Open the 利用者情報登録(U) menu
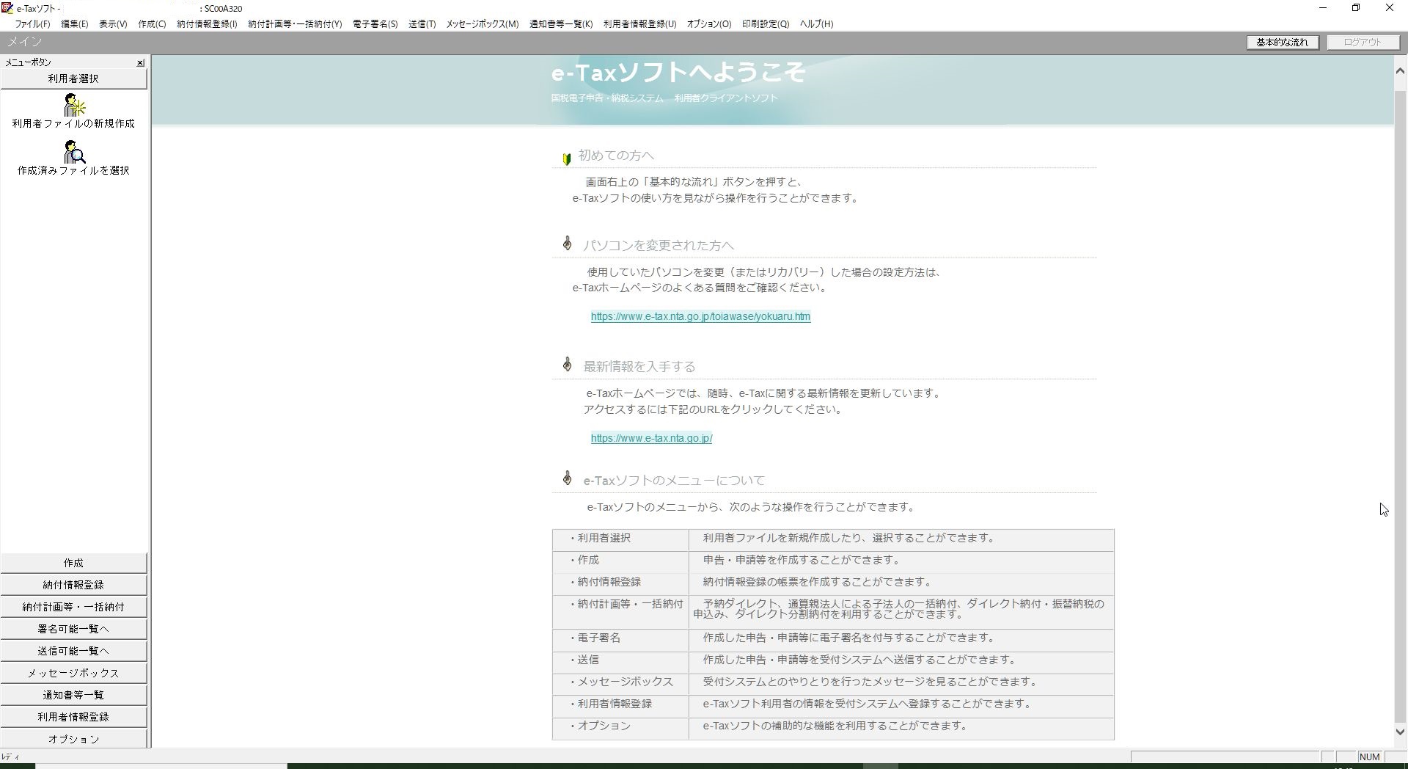The image size is (1408, 769). tap(639, 24)
